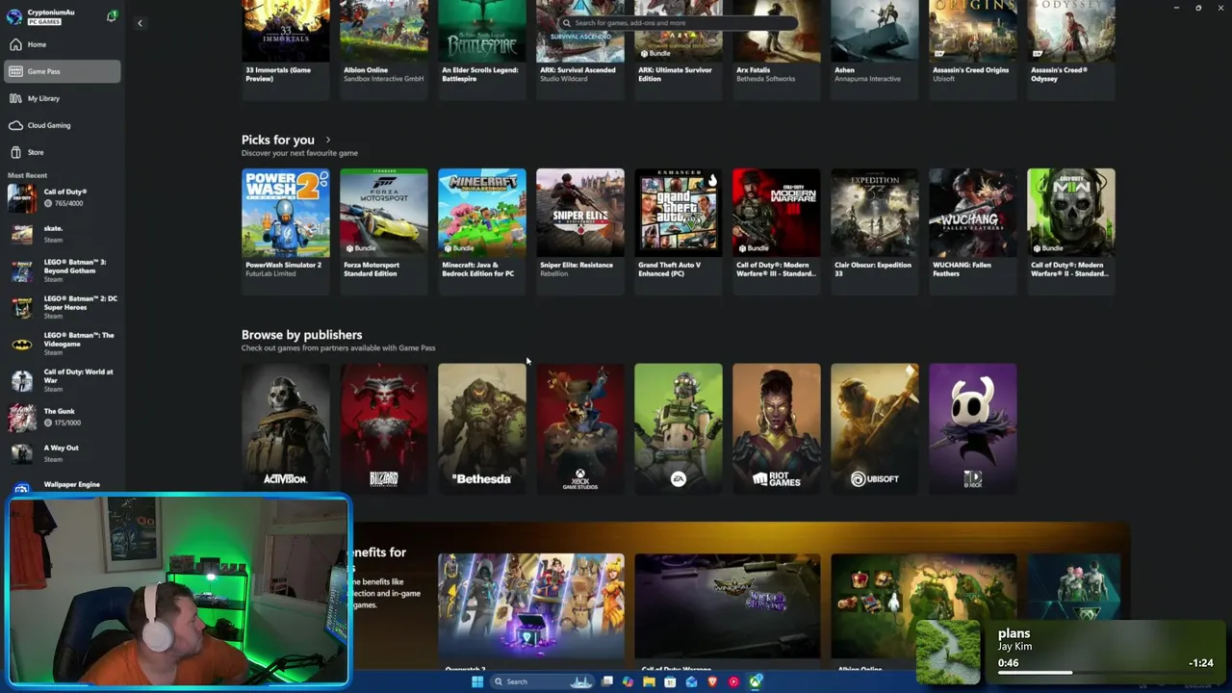Open Wallpaper Engine in recent list
This screenshot has height=693, width=1232.
[x=63, y=485]
